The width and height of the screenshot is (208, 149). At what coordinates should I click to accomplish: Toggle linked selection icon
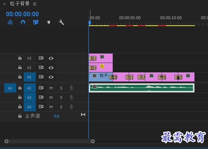(36, 22)
